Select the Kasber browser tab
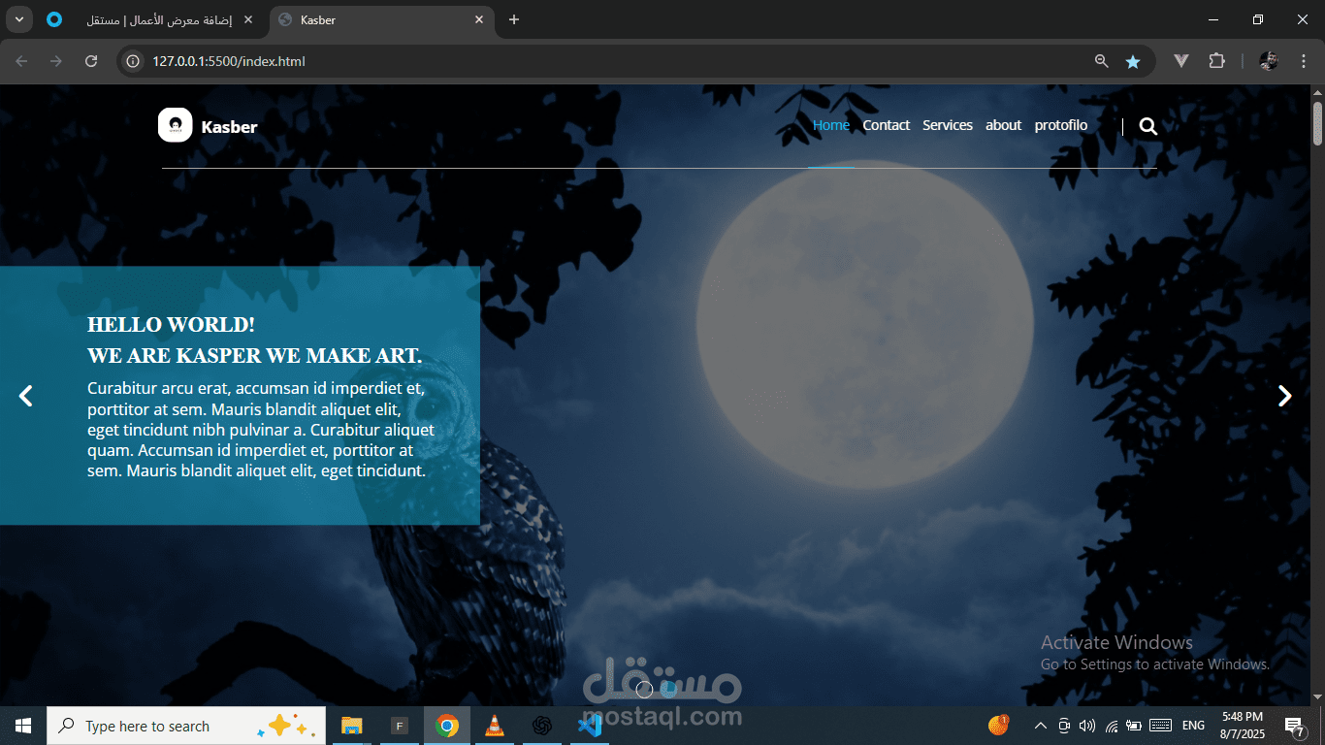1325x745 pixels. coord(380,19)
